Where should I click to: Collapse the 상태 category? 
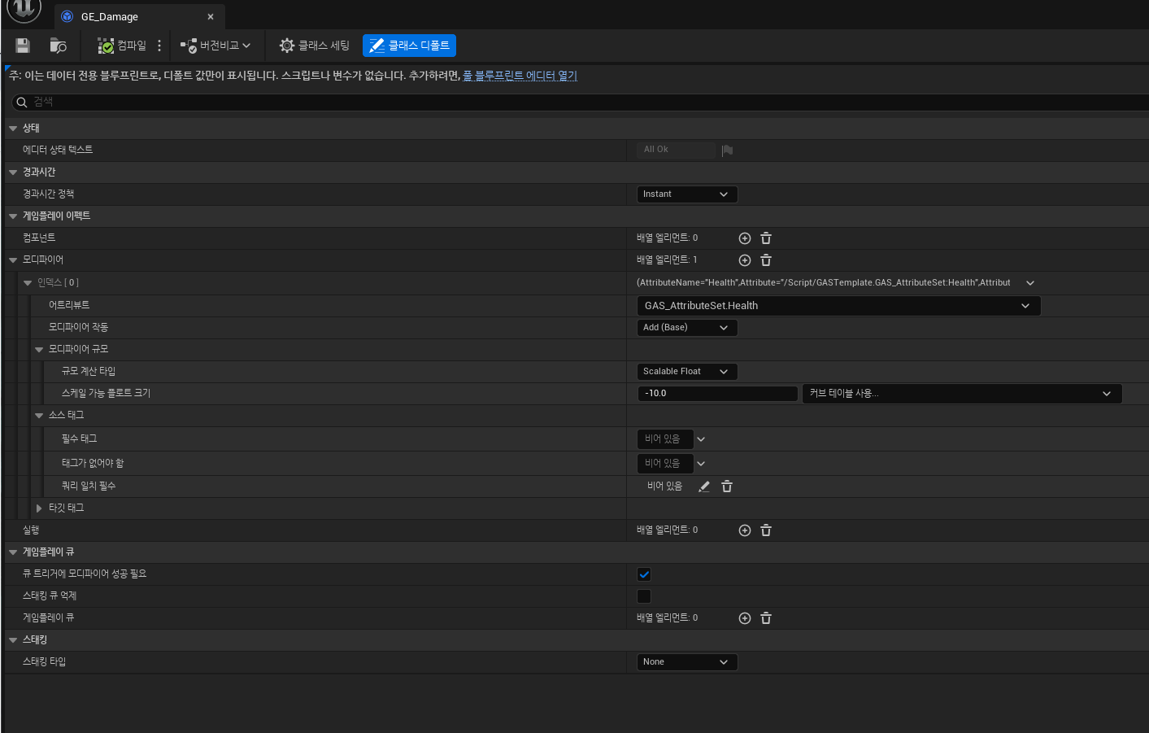[13, 129]
